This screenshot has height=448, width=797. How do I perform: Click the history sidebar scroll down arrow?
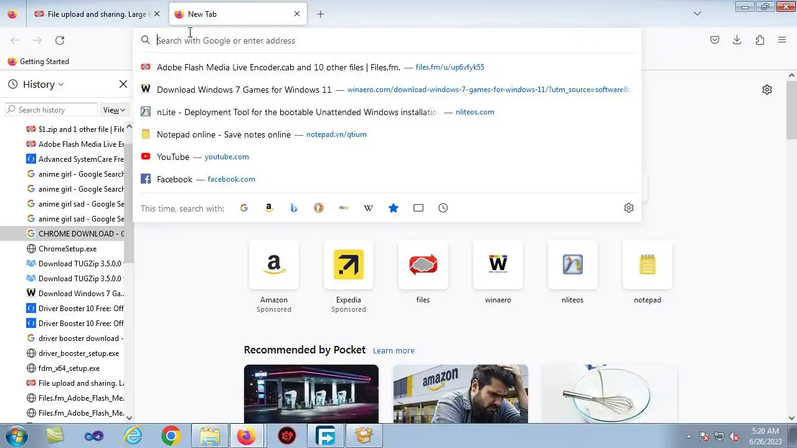point(130,418)
